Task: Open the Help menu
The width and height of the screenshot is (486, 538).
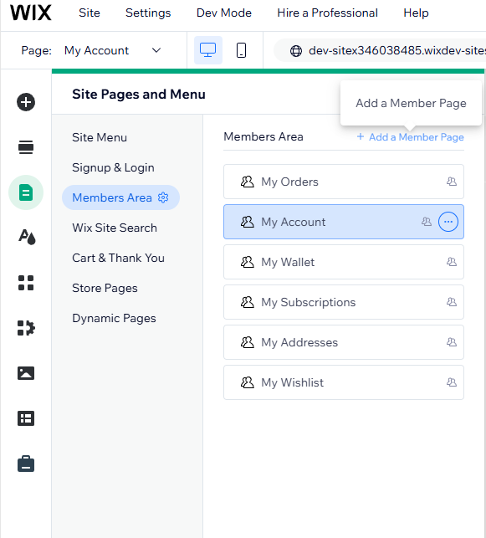Action: point(416,13)
